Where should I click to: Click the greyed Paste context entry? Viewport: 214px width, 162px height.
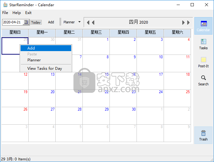tap(46, 54)
